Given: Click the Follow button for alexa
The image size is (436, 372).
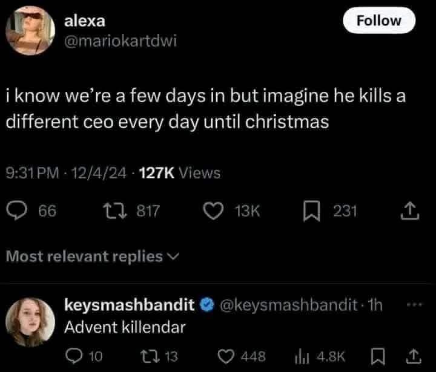Looking at the screenshot, I should tap(379, 21).
